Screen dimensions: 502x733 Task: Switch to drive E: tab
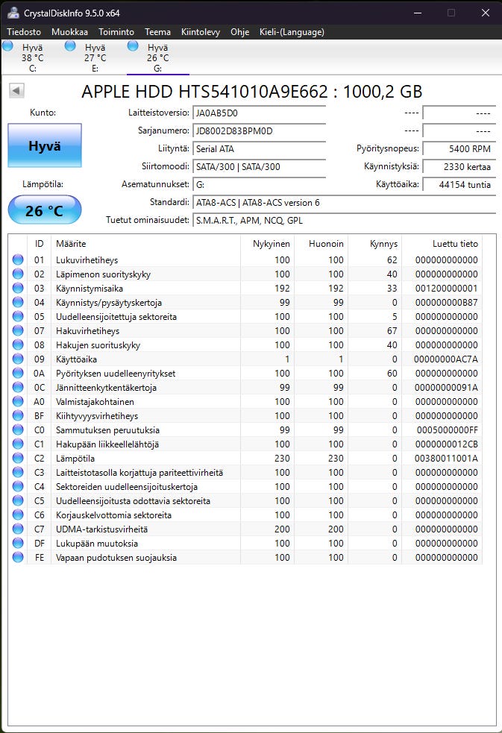pyautogui.click(x=95, y=57)
